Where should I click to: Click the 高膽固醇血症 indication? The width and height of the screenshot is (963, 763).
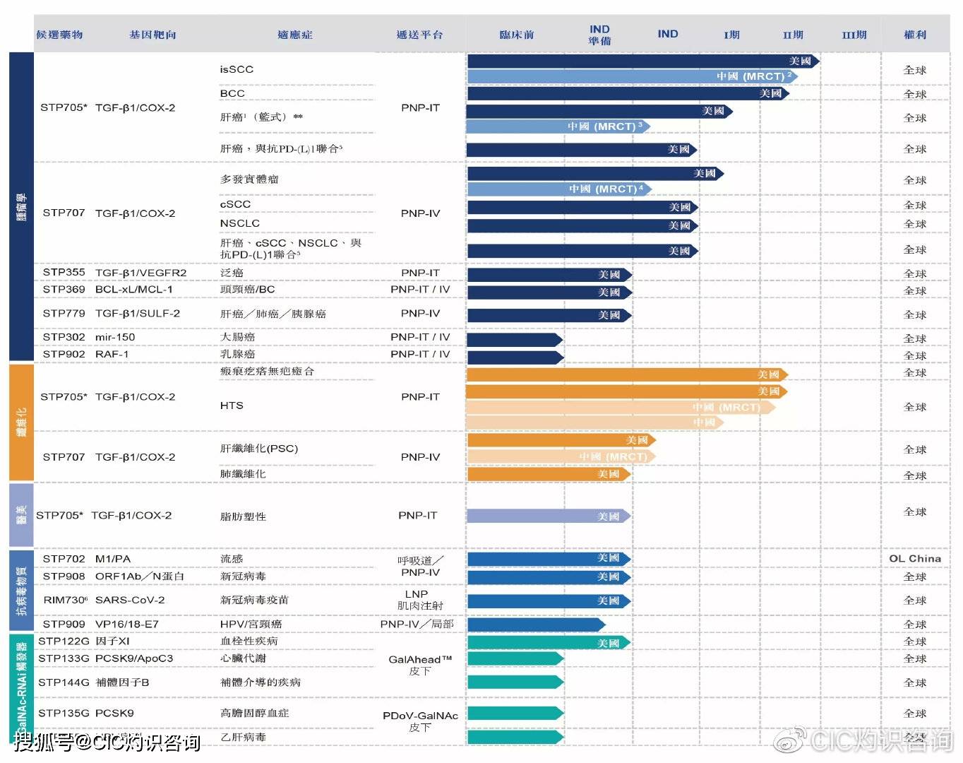(254, 714)
